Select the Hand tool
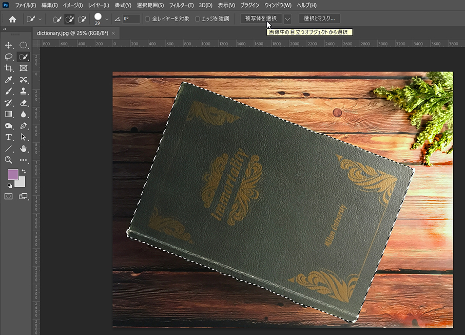Screen dimensions: 465x335 [x=24, y=148]
